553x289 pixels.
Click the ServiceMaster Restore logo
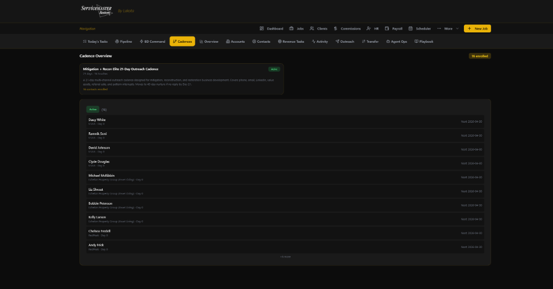[97, 11]
